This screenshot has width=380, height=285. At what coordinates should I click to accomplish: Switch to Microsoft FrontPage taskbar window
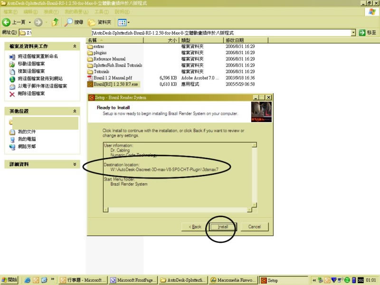(x=133, y=280)
